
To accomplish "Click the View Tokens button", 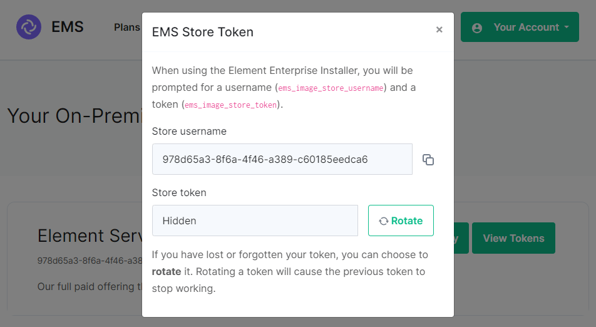I will click(513, 238).
